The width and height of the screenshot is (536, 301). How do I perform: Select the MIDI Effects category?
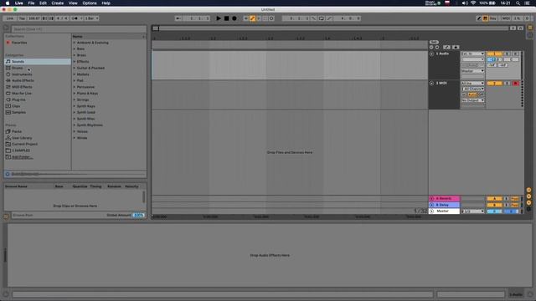(22, 87)
